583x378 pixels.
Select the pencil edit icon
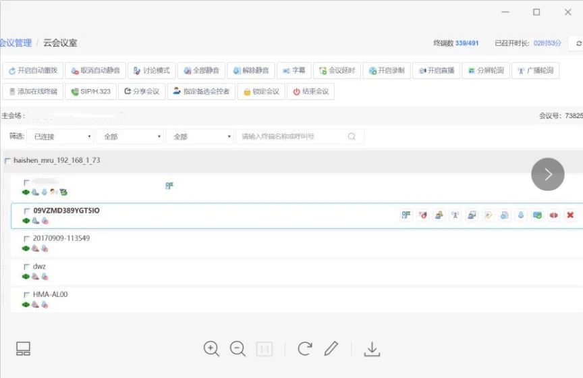[x=331, y=348]
